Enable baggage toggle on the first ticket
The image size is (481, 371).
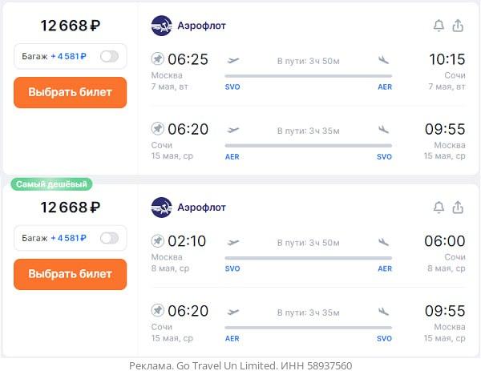click(x=109, y=56)
